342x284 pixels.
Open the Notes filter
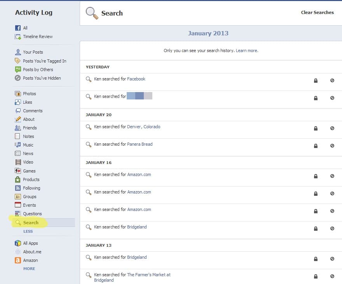pos(24,136)
